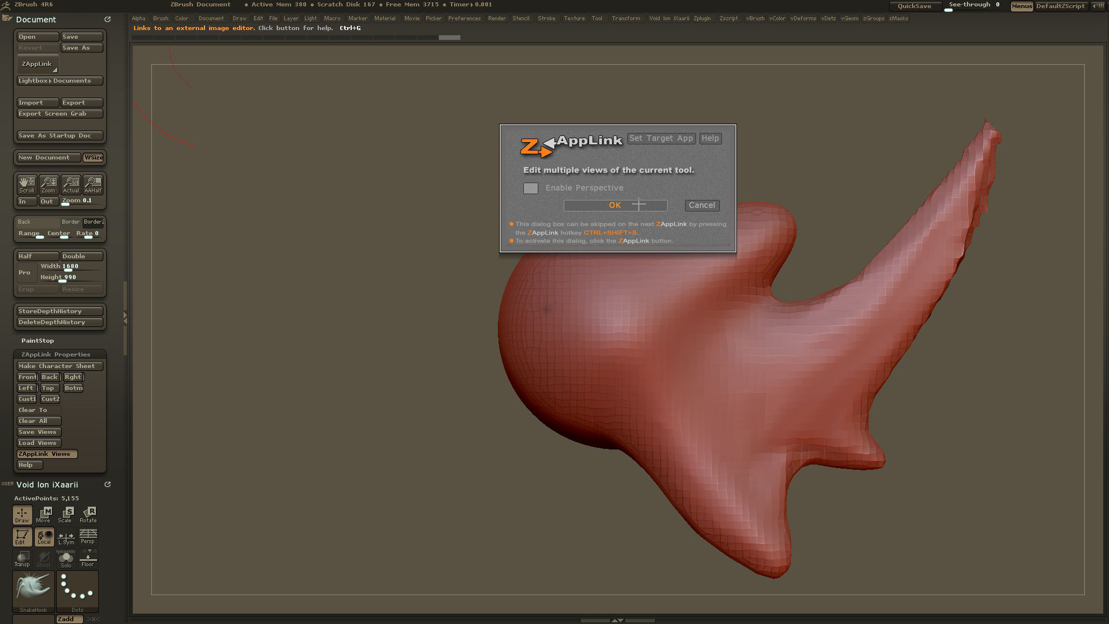Enable Perspective checkbox in ZAppLink dialog
This screenshot has height=624, width=1109.
pos(531,188)
